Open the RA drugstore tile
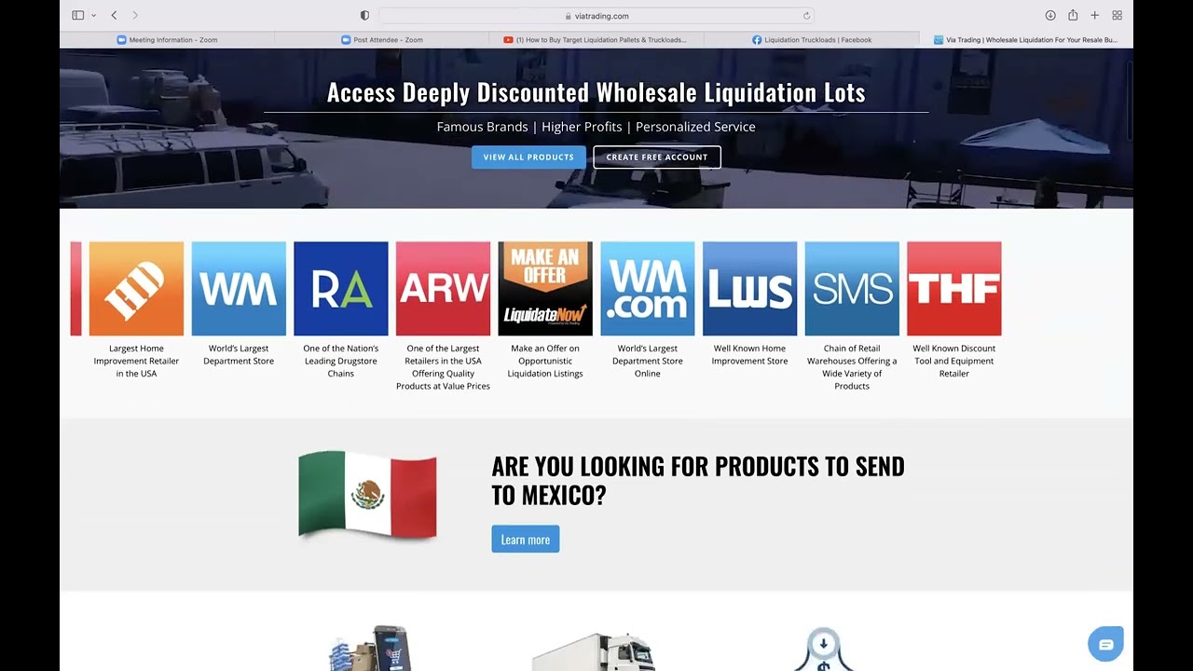 pyautogui.click(x=341, y=289)
